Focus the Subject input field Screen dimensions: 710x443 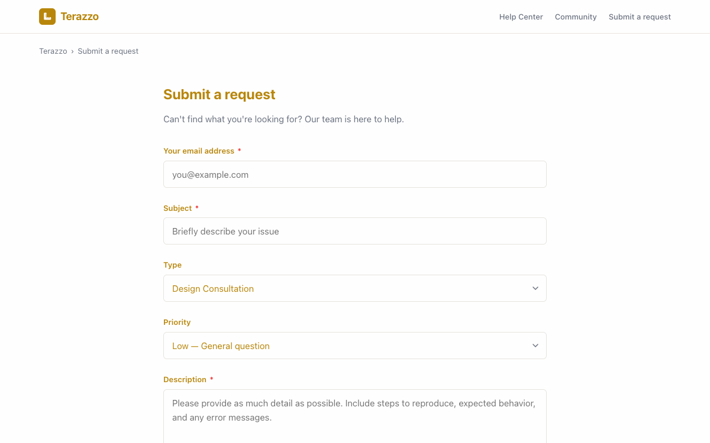click(x=355, y=231)
